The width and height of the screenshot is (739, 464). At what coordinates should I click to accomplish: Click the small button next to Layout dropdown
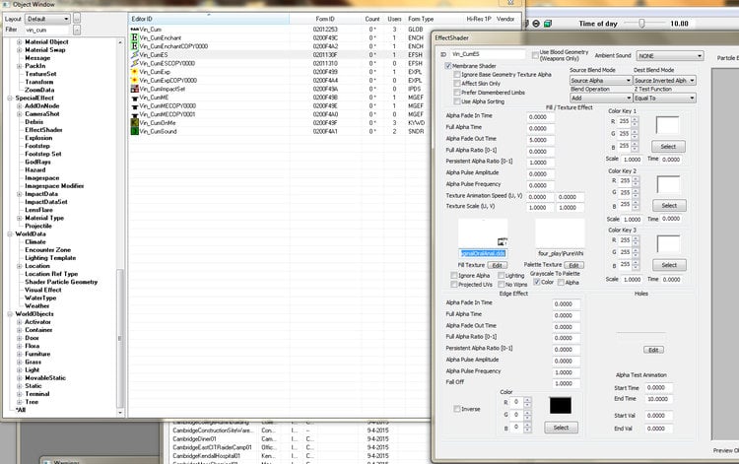77,19
